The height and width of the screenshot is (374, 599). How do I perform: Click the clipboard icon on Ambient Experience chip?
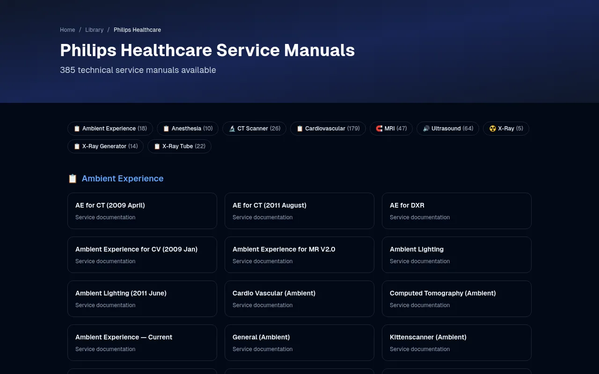click(x=77, y=129)
